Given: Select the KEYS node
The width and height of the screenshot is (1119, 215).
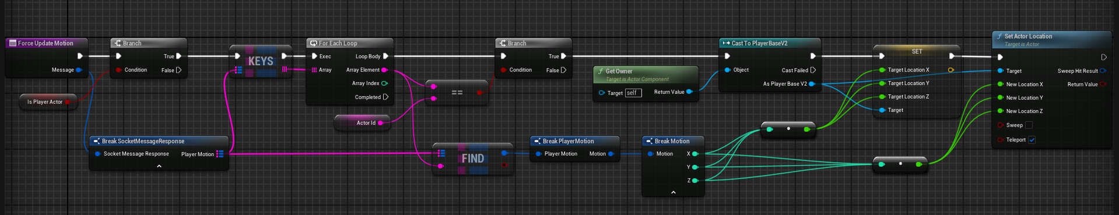Looking at the screenshot, I should [261, 61].
